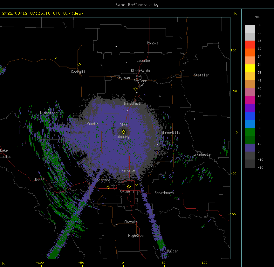Click the Blackfalds label on map
This screenshot has height=267, width=274.
[140, 71]
